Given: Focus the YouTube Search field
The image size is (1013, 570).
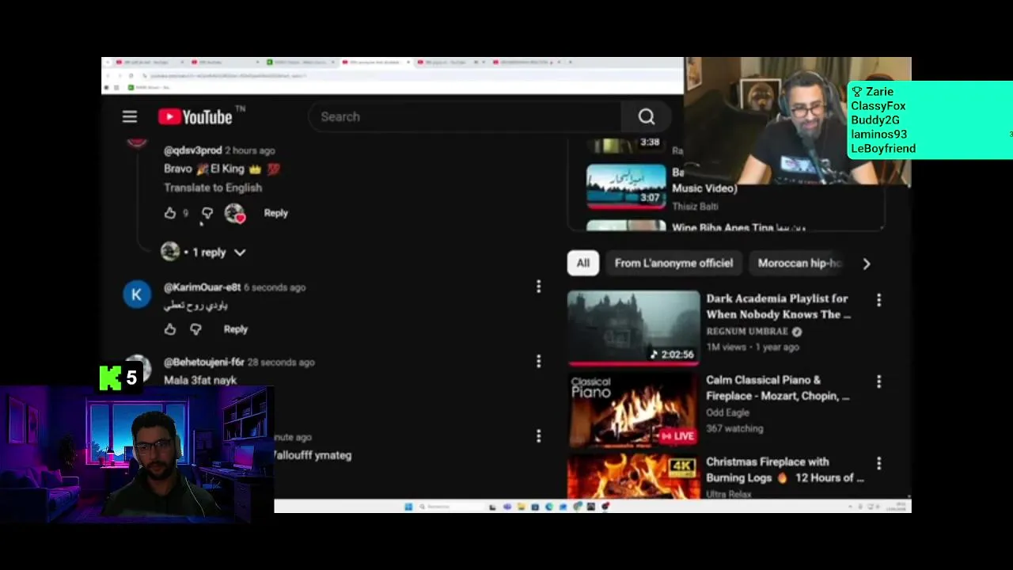Looking at the screenshot, I should point(465,117).
